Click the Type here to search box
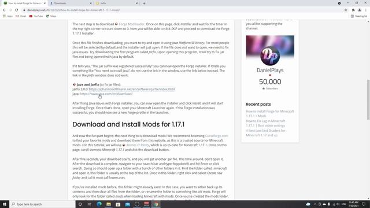The width and height of the screenshot is (370, 208). pos(42,204)
